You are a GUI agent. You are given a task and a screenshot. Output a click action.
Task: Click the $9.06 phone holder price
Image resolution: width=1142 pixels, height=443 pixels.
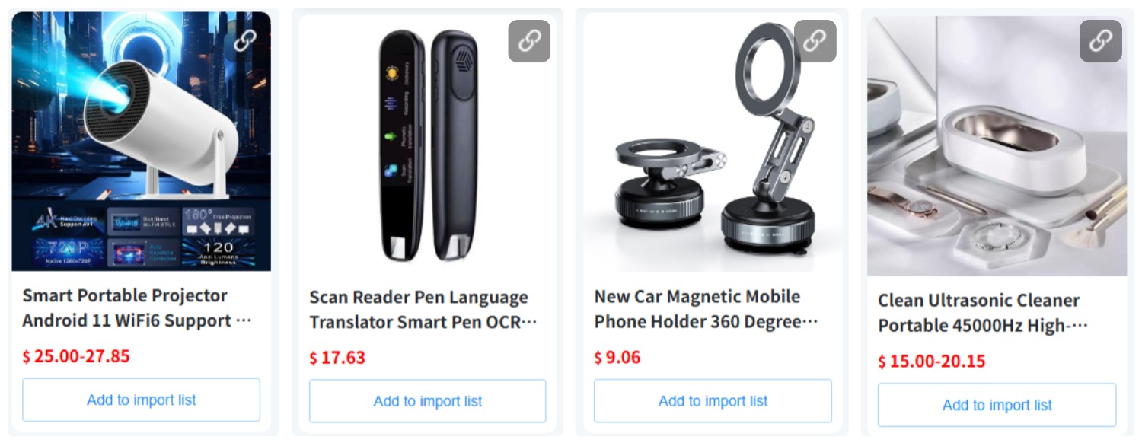[x=617, y=358]
